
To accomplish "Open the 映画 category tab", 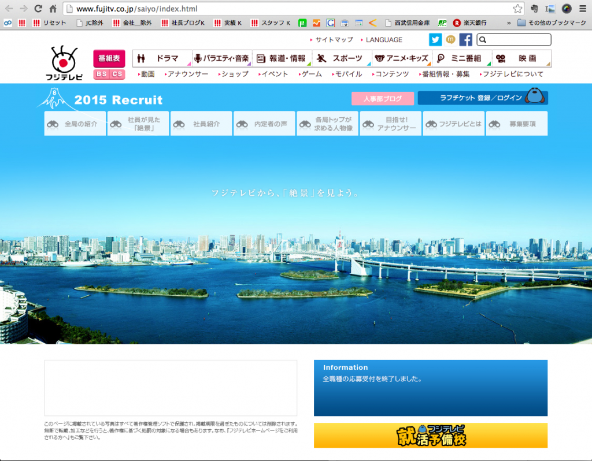I will coord(521,58).
